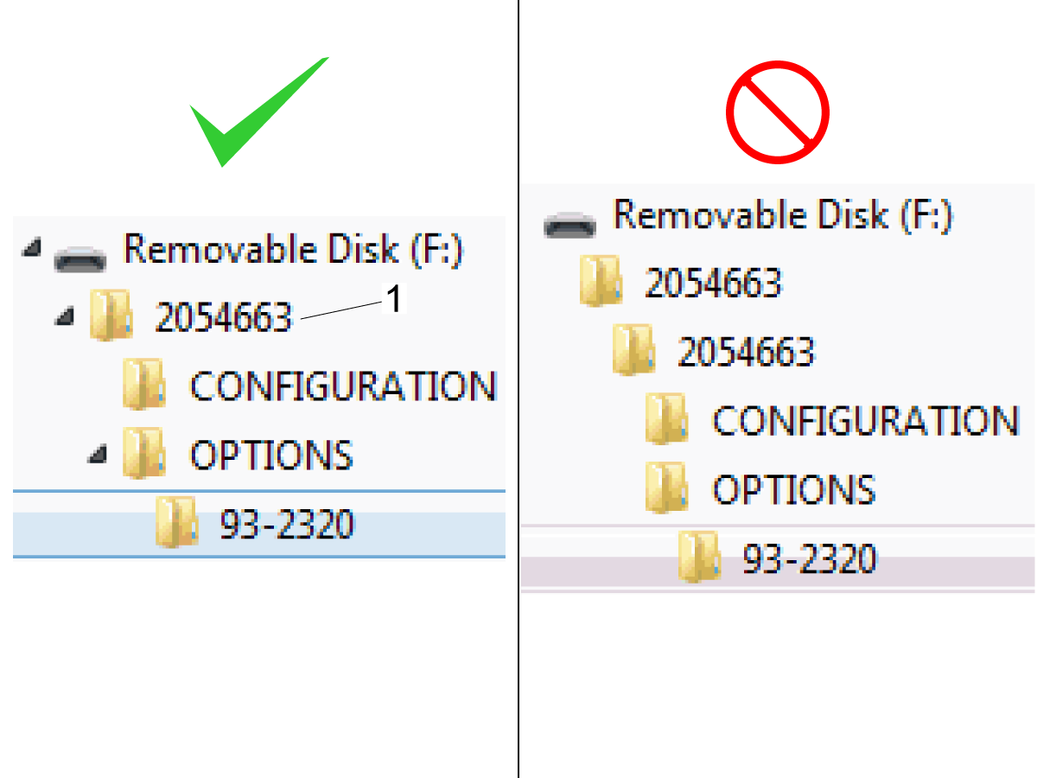The height and width of the screenshot is (778, 1037).
Task: Collapse the 2054663 folder beside callout 1
Action: 64,318
